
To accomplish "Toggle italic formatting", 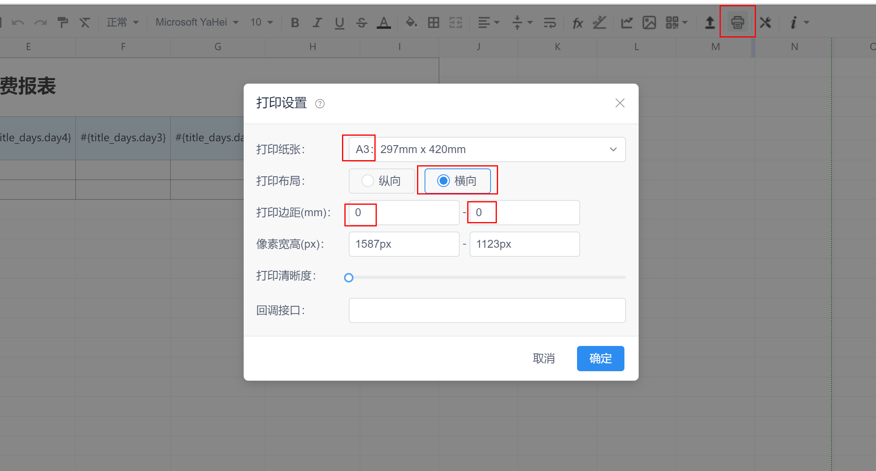I will click(317, 22).
